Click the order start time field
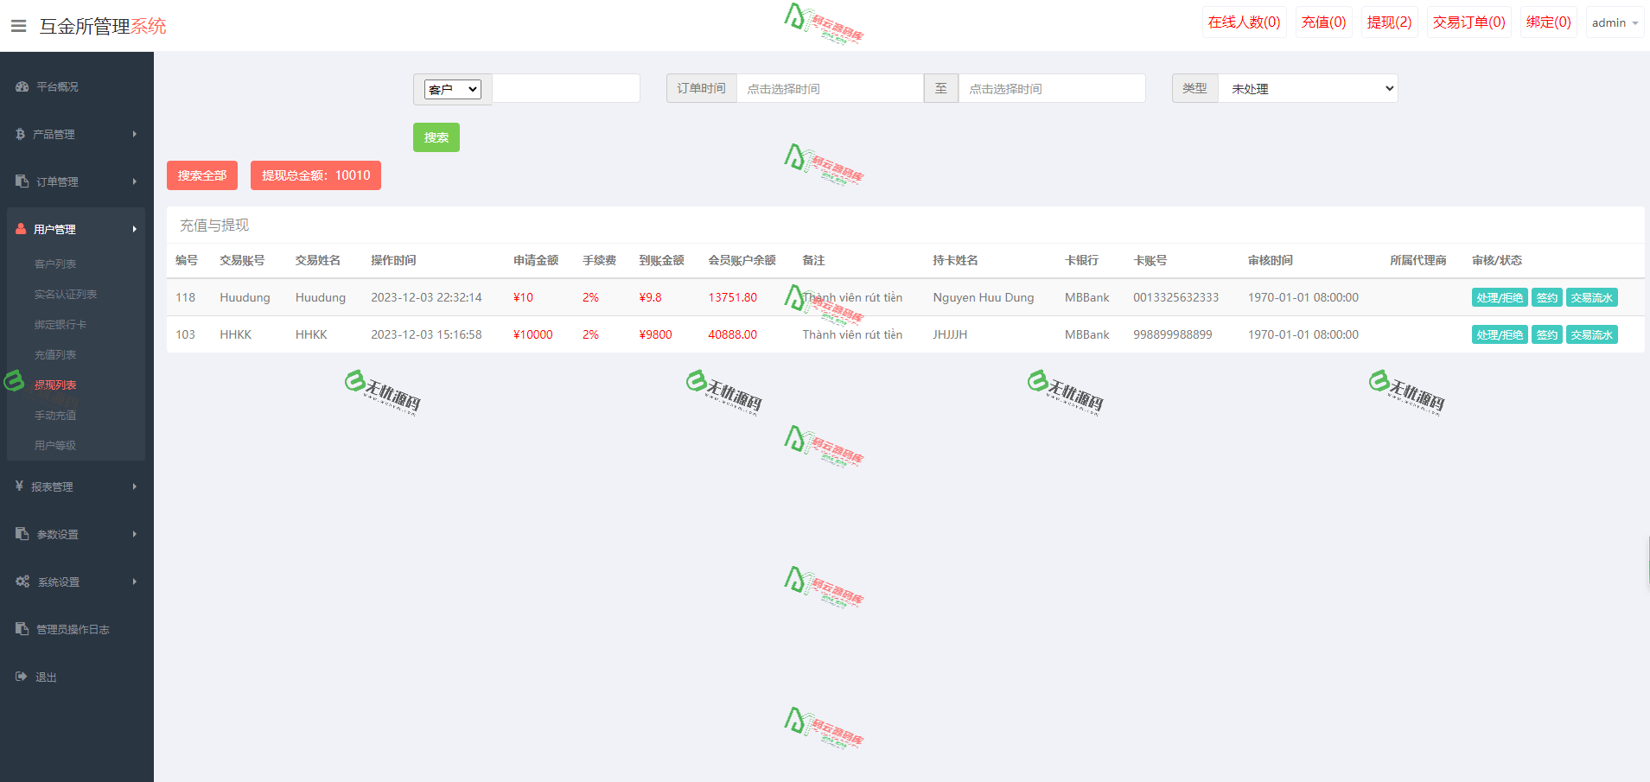1650x782 pixels. click(830, 88)
